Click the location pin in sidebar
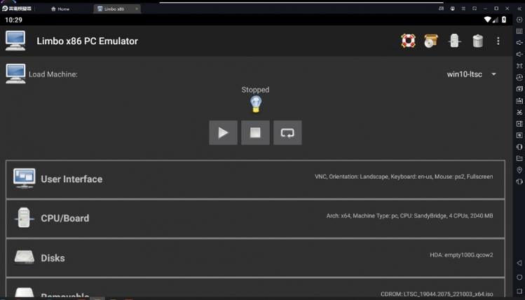Viewport: 525px width, 300px height. [x=519, y=170]
